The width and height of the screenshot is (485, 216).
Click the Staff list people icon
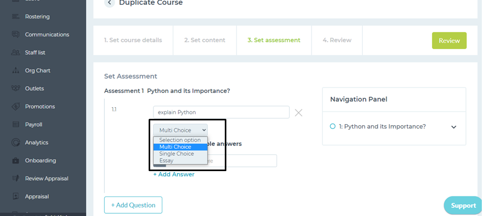tap(15, 52)
